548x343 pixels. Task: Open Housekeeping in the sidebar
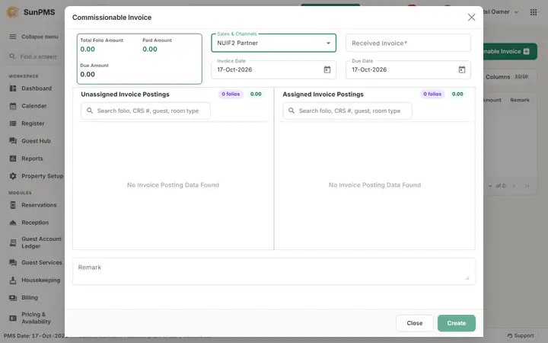point(34,280)
